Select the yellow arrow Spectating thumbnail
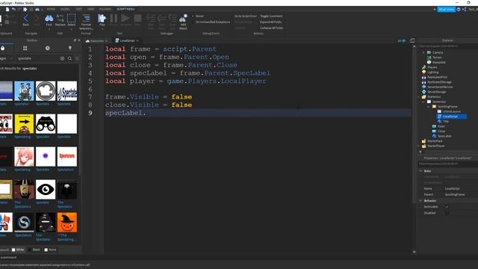Image resolution: width=478 pixels, height=269 pixels. pos(24,124)
